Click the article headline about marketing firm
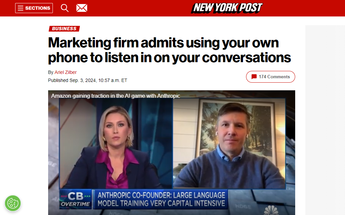 (x=169, y=50)
